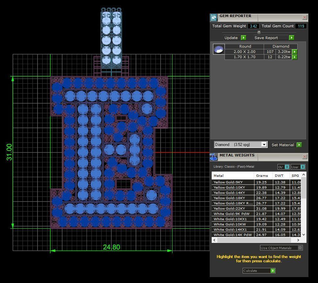The height and width of the screenshot is (283, 318).
Task: Select the Yellow Gold:10KY row
Action: [256, 187]
